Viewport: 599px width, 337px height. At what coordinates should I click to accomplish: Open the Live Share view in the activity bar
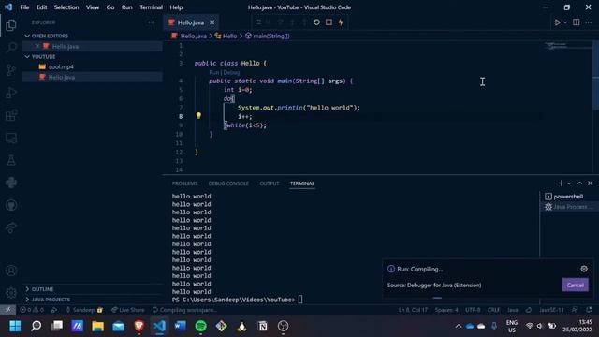11,227
